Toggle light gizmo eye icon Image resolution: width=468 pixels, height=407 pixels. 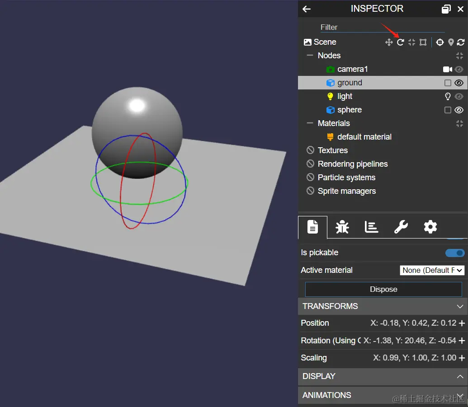(459, 96)
